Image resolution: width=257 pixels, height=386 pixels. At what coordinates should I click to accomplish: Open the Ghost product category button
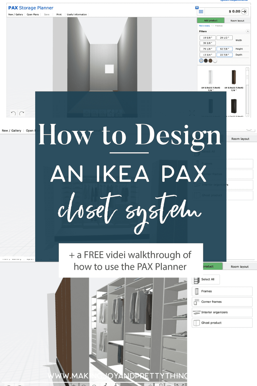pyautogui.click(x=222, y=323)
